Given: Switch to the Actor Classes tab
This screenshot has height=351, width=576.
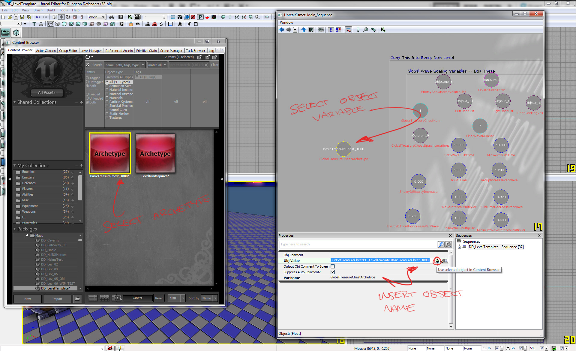Looking at the screenshot, I should 46,51.
